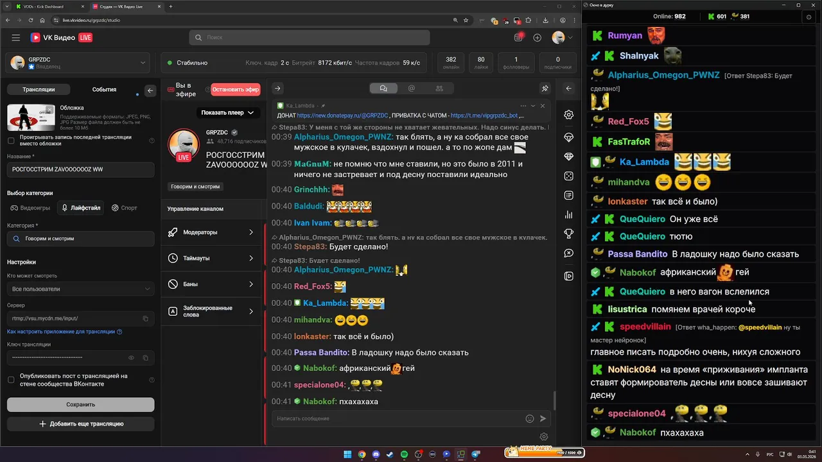Click the faceted gem icon in sidebar
Viewport: 822px width, 462px height.
pos(569,157)
